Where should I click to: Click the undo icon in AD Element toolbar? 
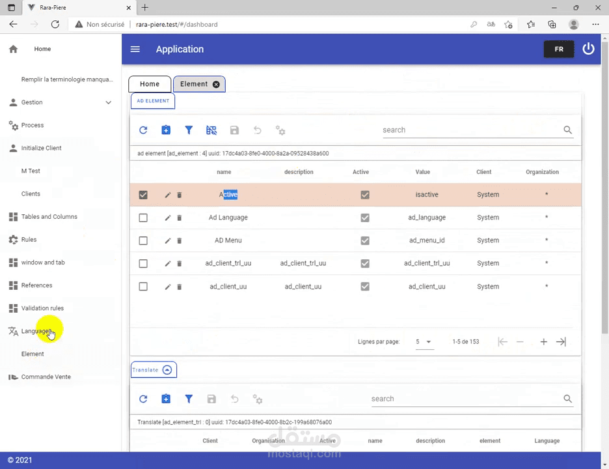click(x=257, y=130)
